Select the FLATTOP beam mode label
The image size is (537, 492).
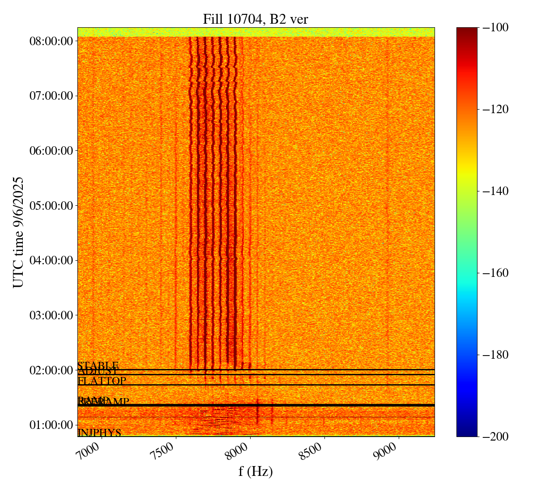pyautogui.click(x=102, y=381)
